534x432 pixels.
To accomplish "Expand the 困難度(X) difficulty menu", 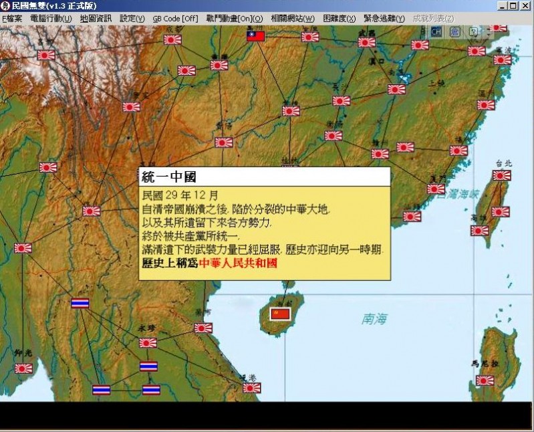I will (x=339, y=18).
